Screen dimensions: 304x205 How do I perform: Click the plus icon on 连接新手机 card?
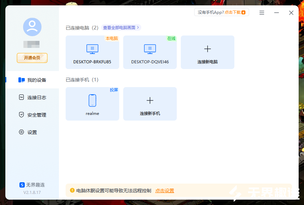tap(150, 99)
